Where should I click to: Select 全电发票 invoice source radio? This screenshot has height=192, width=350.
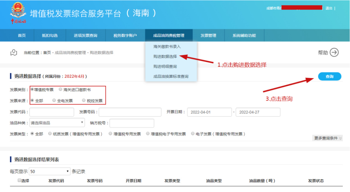click(x=54, y=101)
